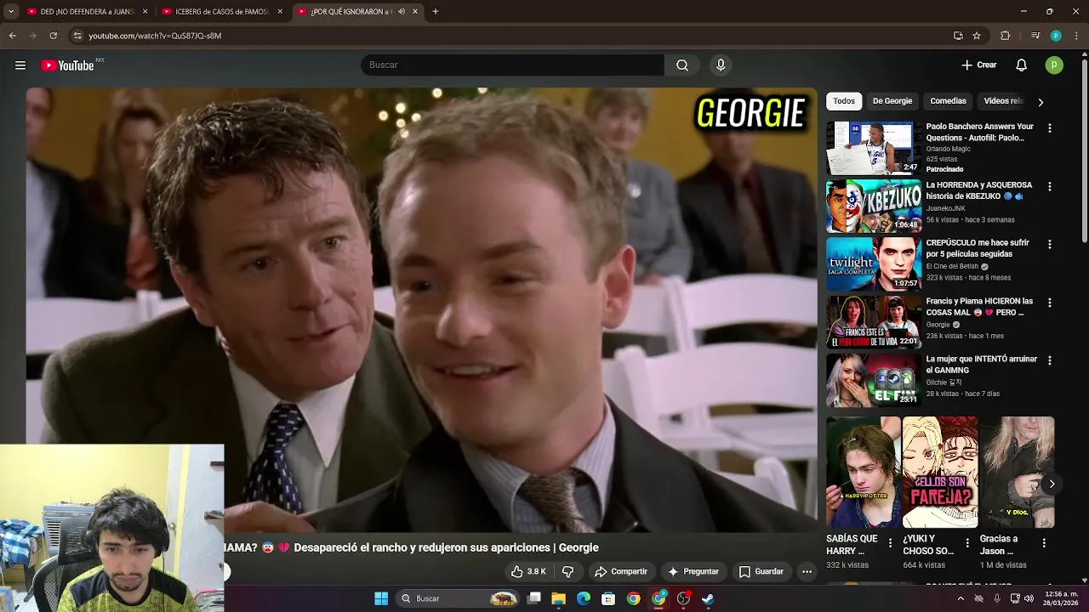Start voice search with microphone icon
The height and width of the screenshot is (612, 1089).
point(721,65)
